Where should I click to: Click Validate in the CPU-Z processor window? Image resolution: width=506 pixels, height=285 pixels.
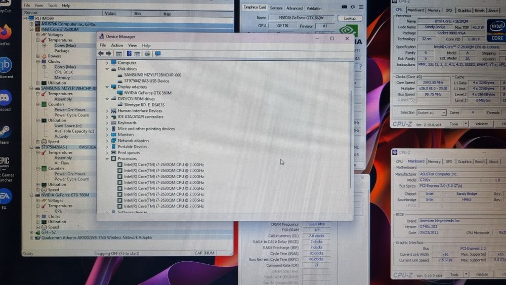482,124
